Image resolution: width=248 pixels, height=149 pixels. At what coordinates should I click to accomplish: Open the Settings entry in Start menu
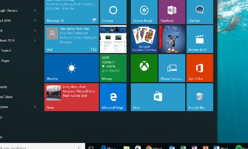1,117
